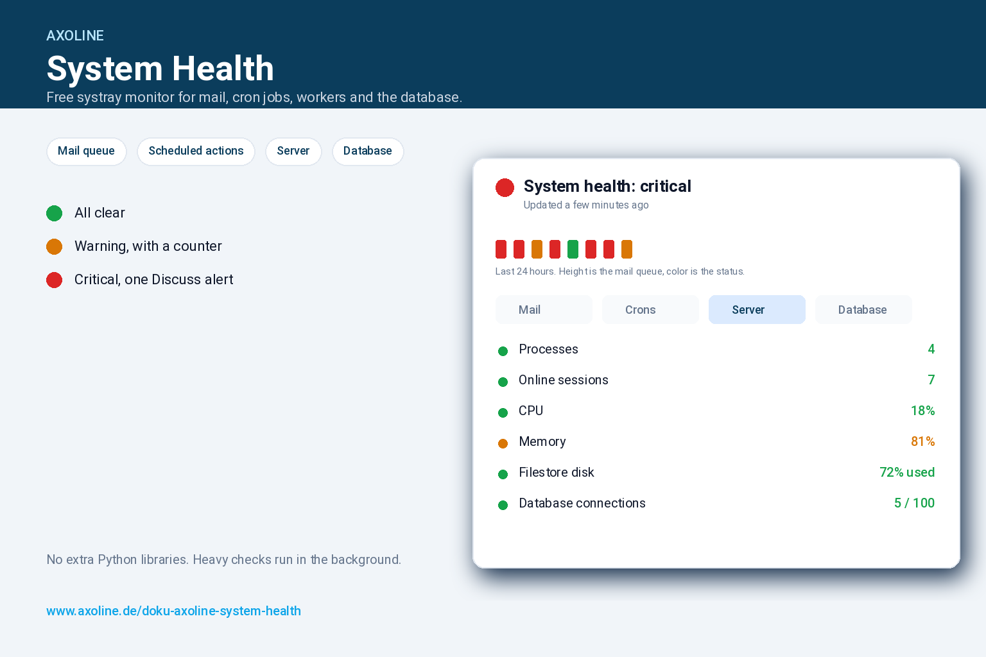Click the green All clear legend dot
This screenshot has height=657, width=986.
55,214
